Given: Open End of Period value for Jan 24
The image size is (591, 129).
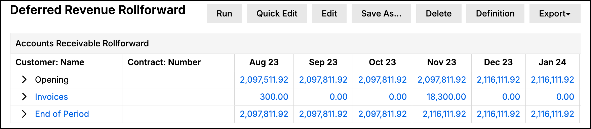Looking at the screenshot, I should click(x=552, y=114).
